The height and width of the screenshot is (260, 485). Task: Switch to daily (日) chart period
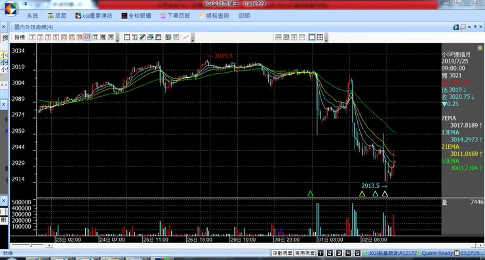(95, 37)
